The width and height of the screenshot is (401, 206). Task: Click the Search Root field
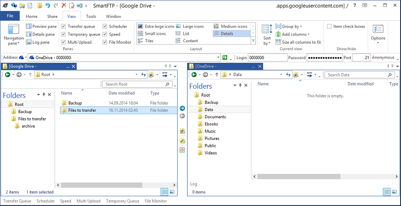click(137, 84)
